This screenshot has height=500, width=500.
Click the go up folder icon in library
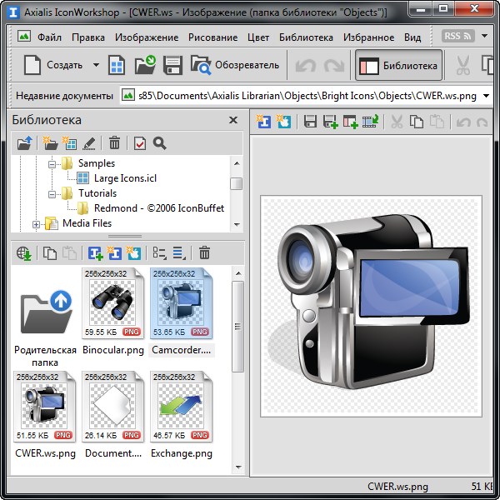coord(24,143)
